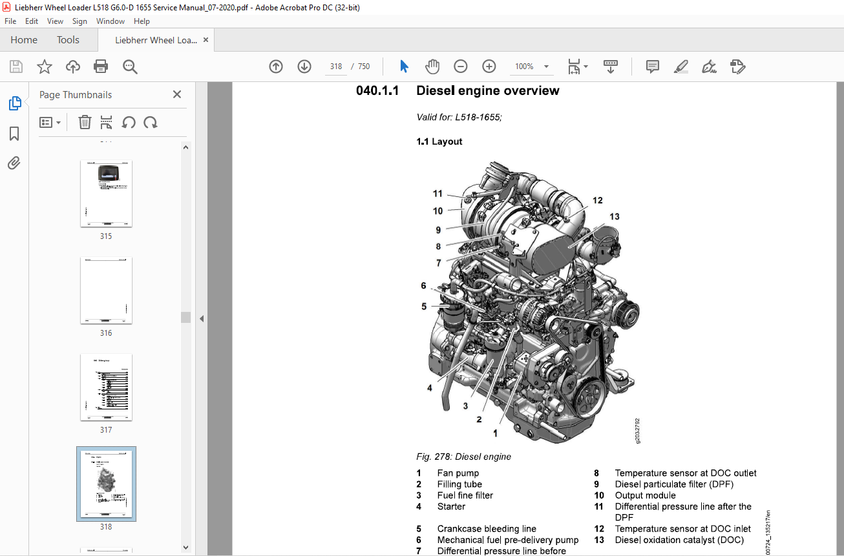This screenshot has height=556, width=844.
Task: Click 'Crankcase bleeding line' legend entry
Action: (487, 529)
